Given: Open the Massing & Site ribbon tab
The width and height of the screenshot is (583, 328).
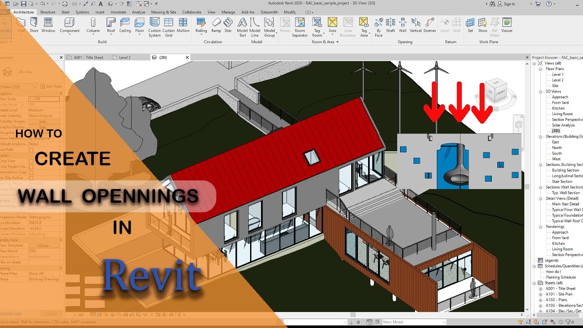Looking at the screenshot, I should [x=164, y=12].
